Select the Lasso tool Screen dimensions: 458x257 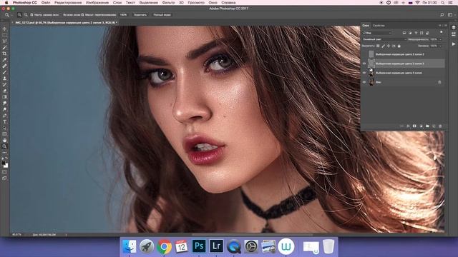(x=4, y=41)
